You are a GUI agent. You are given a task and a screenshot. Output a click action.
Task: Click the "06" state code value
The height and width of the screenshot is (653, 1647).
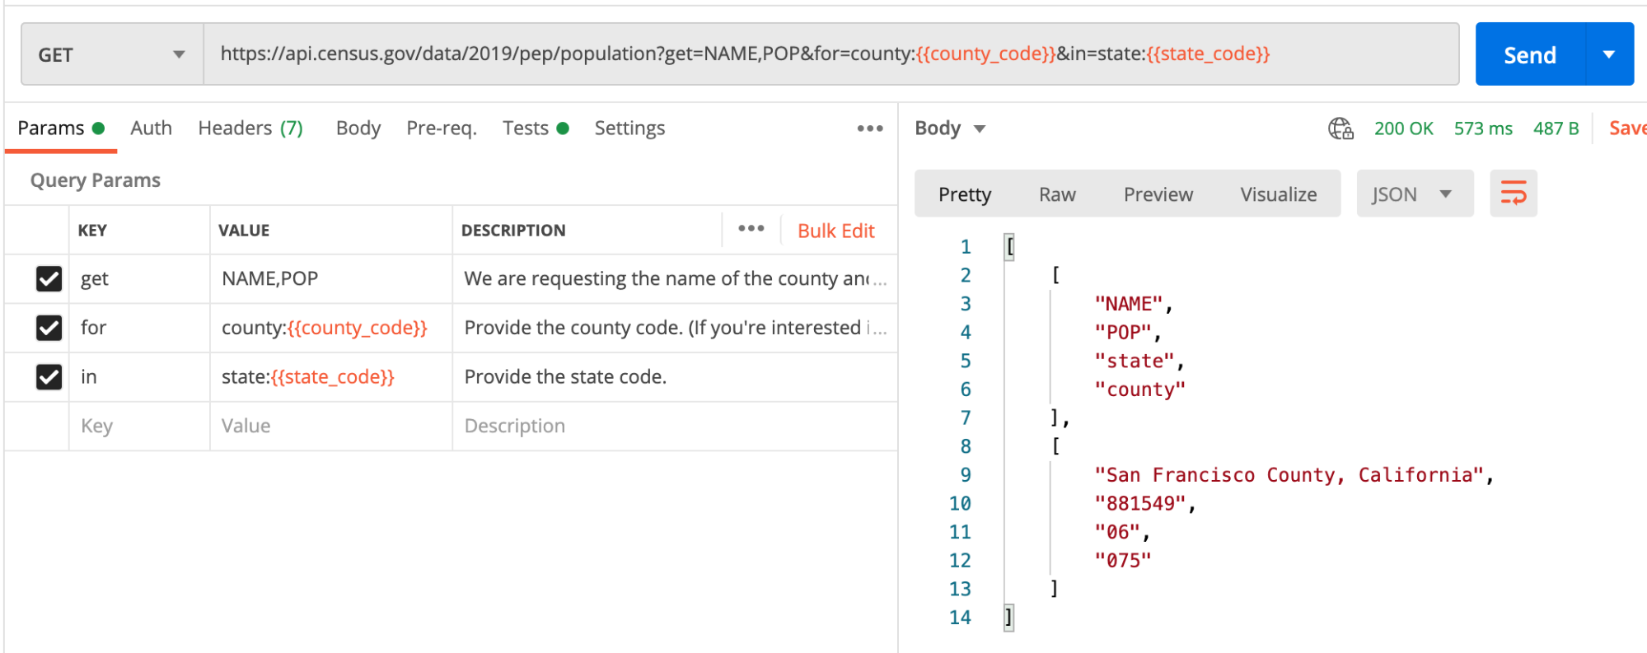click(1116, 532)
